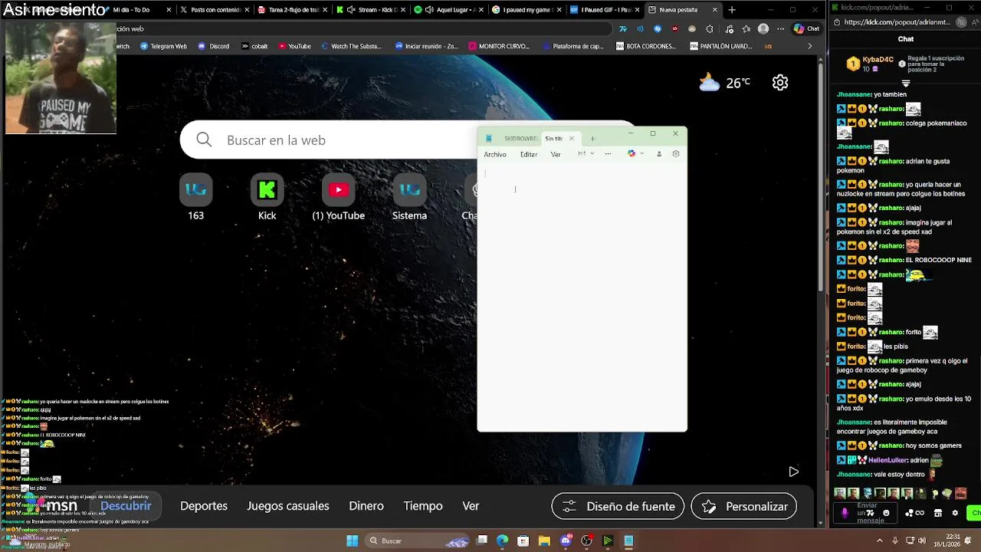This screenshot has width=981, height=552.
Task: Click the Shazam extension icon
Action: 658,28
